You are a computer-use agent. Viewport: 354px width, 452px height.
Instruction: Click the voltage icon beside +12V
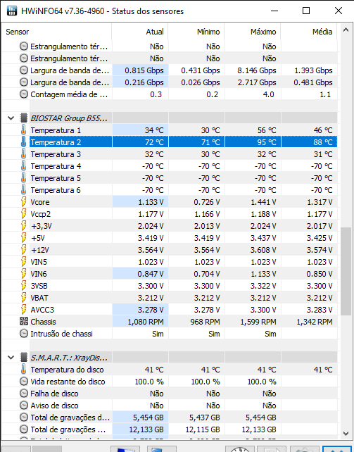point(24,250)
